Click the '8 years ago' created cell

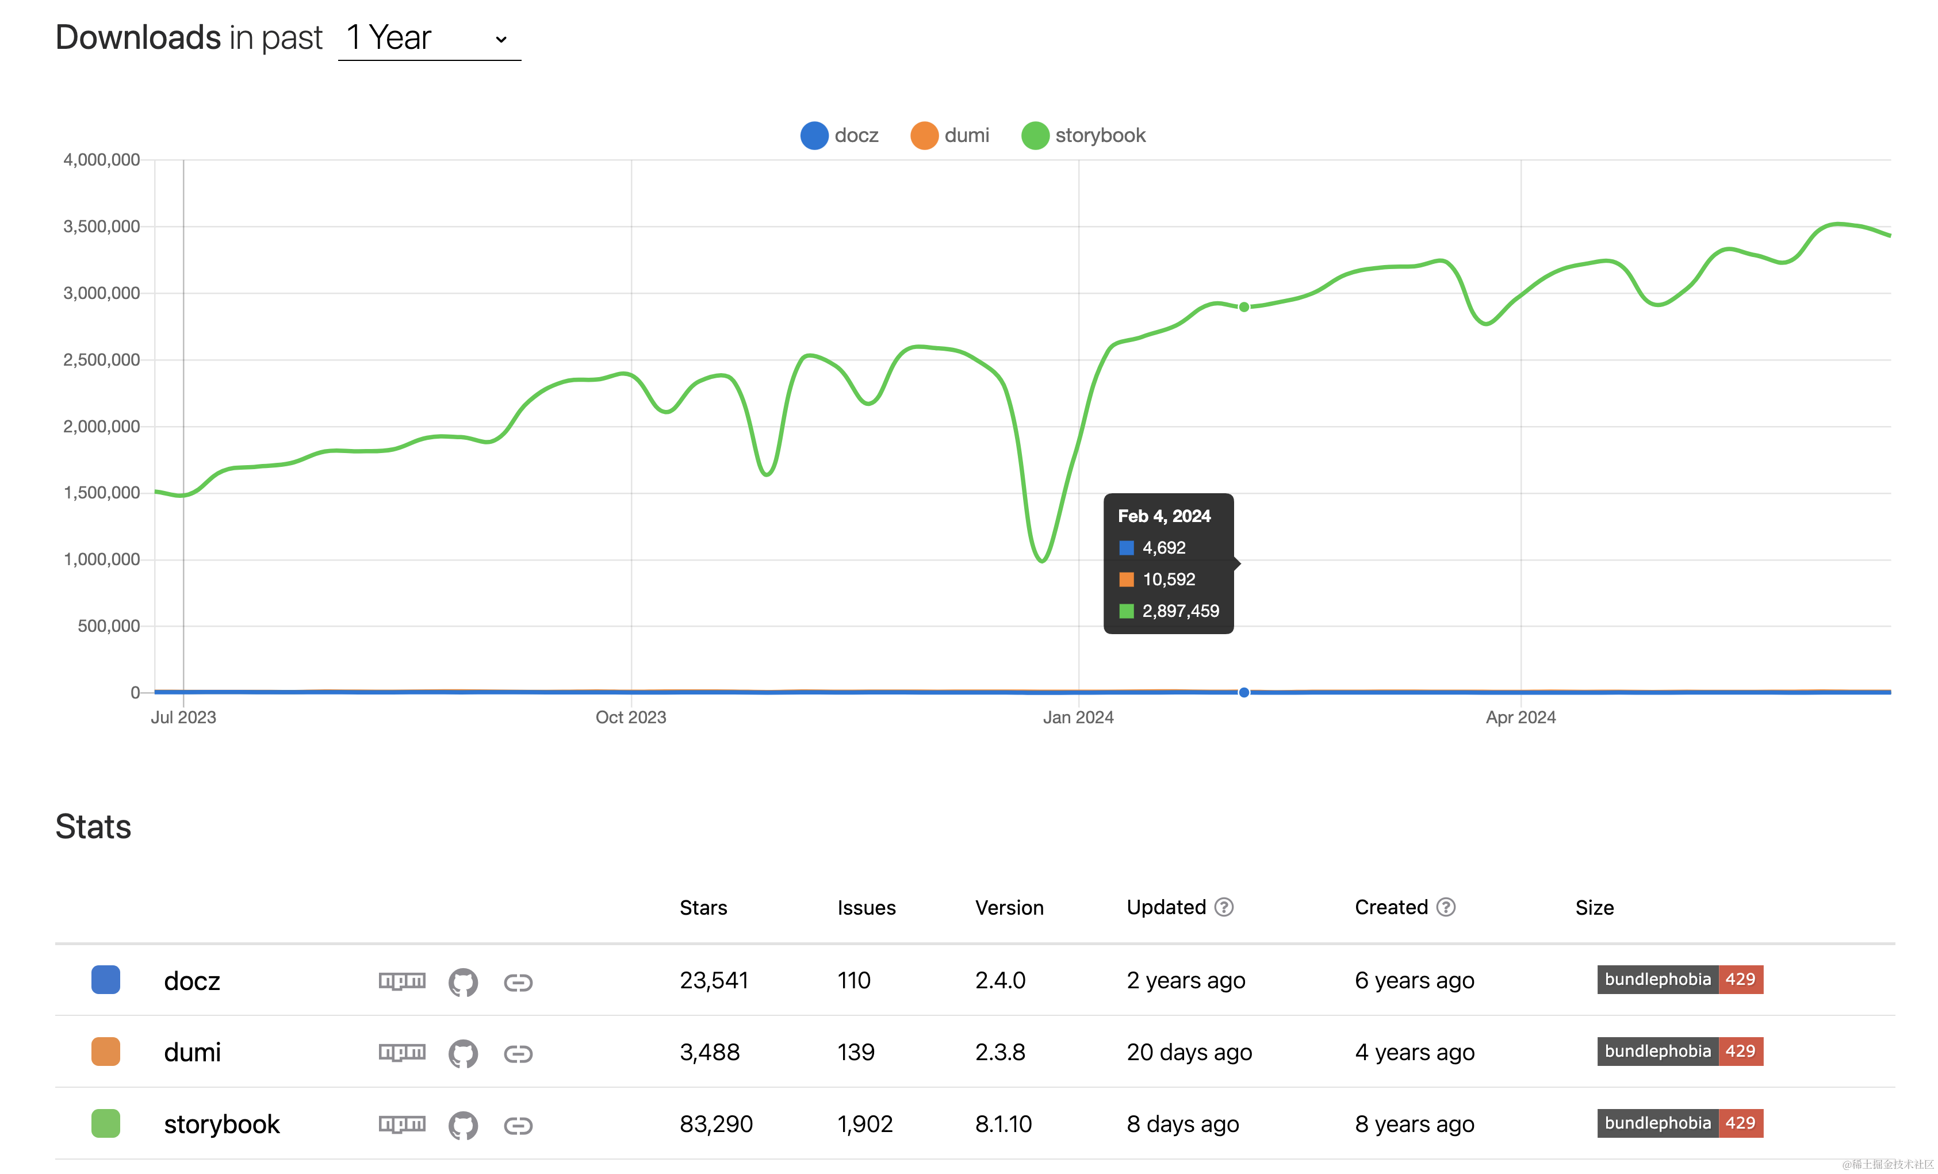pyautogui.click(x=1415, y=1125)
